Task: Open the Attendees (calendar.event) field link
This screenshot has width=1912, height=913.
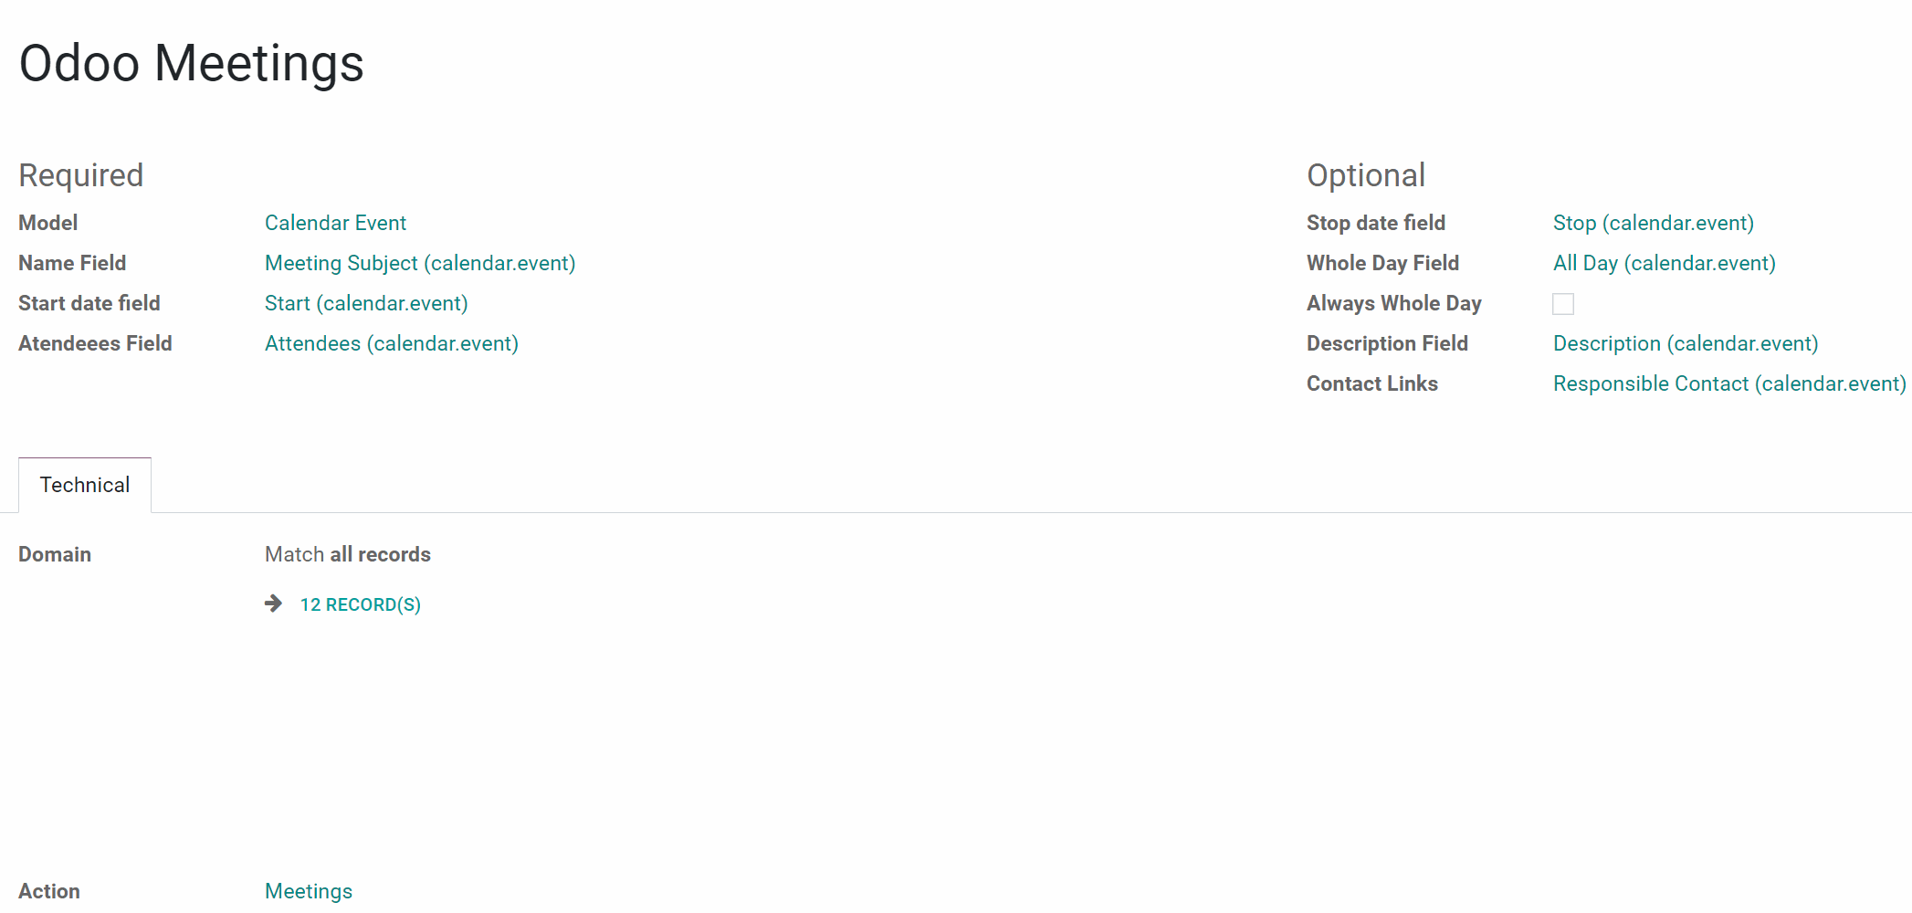Action: pyautogui.click(x=392, y=343)
